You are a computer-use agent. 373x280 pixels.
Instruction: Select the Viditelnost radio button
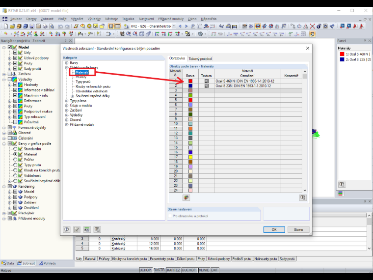click(x=15, y=175)
